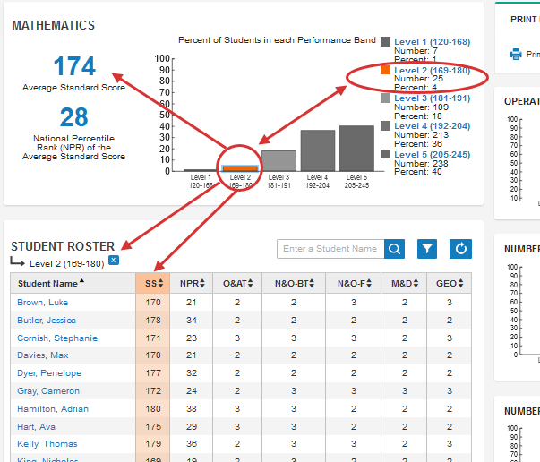
Task: Click the orange Level 2 legend swatch
Action: coord(385,70)
